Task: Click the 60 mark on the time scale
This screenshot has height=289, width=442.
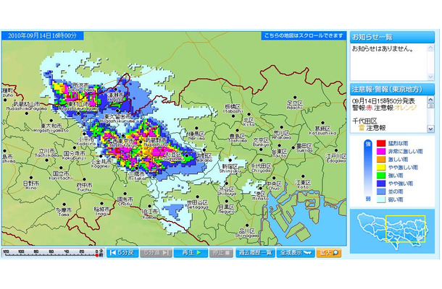Action: pyautogui.click(x=51, y=251)
